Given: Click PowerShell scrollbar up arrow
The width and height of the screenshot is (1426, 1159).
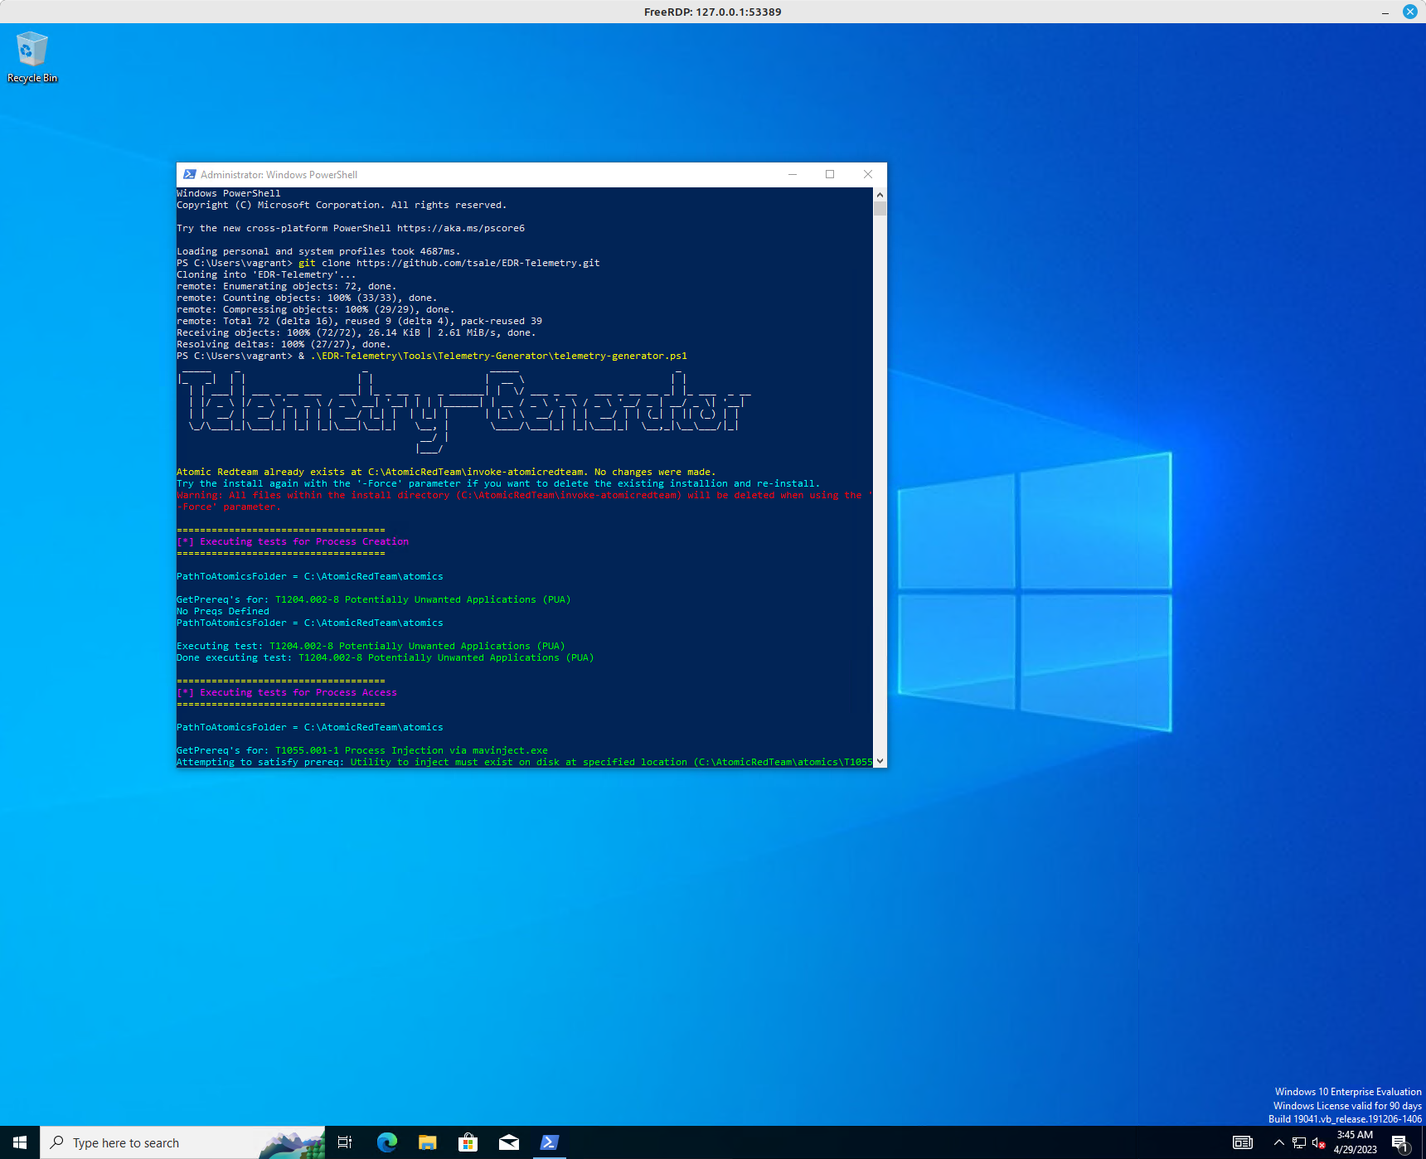Looking at the screenshot, I should point(880,194).
